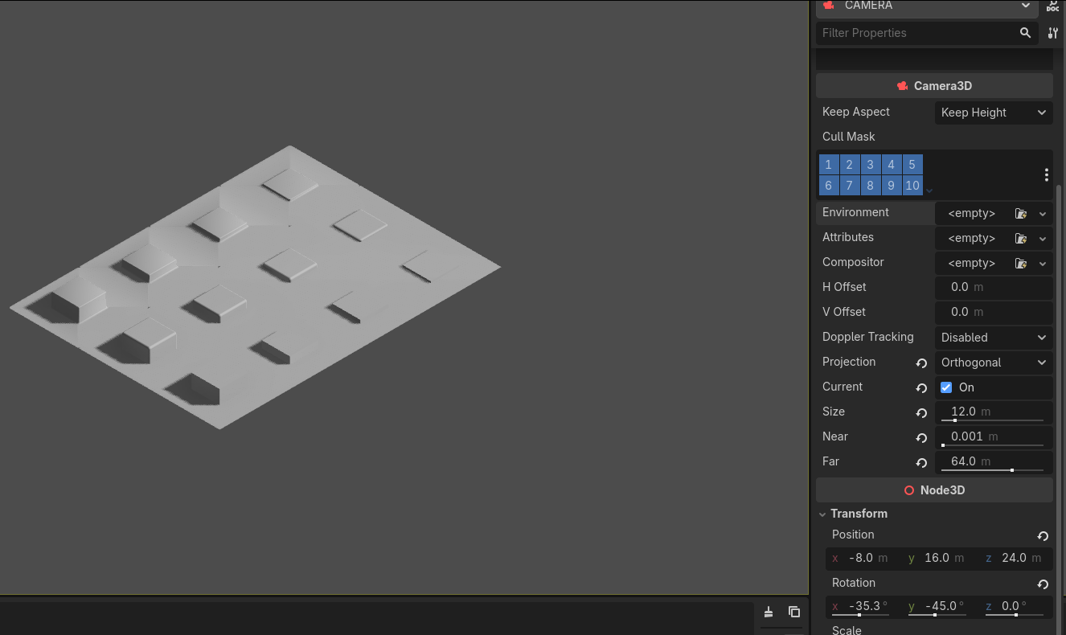1066x635 pixels.
Task: Click the load resource icon for Environment
Action: (x=1021, y=214)
